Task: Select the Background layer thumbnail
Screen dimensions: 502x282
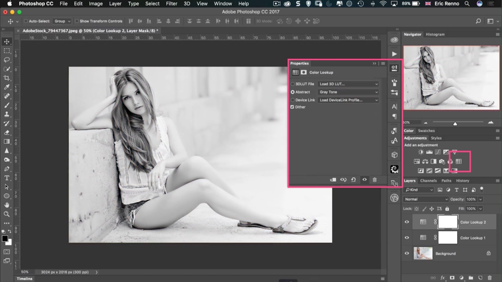Action: pos(423,253)
